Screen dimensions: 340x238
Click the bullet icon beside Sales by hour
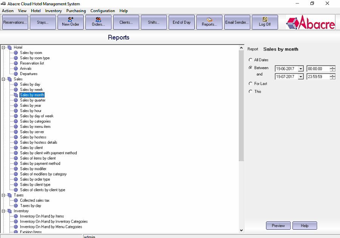click(16, 111)
